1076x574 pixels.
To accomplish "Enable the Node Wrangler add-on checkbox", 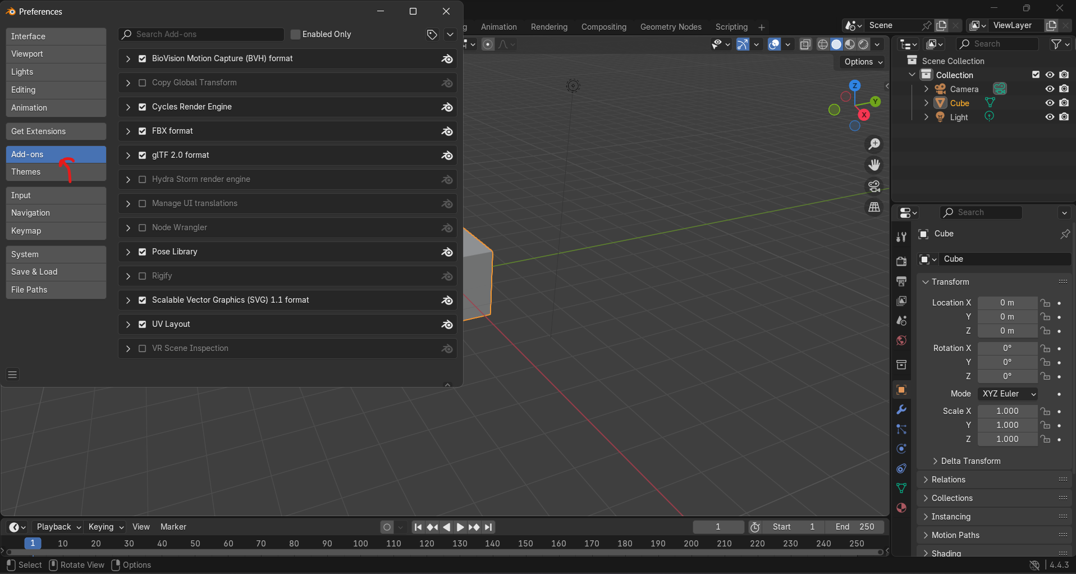I will click(143, 227).
